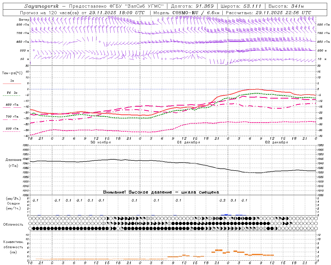This screenshot has width=331, height=265.
Task: Click the '30 ноября' date label
Action: 101,142
